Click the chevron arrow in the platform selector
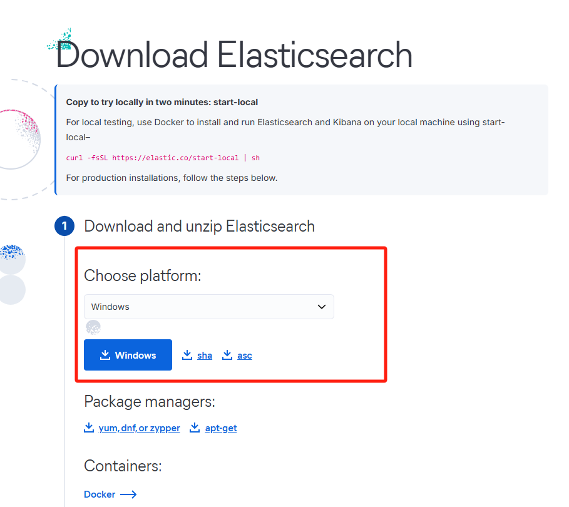Screen dimensions: 569x507 [x=322, y=307]
